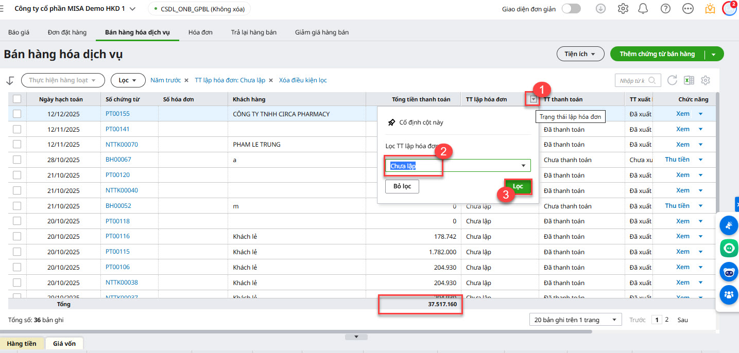Pin column with Cố định cột này
Screen dimensions: 739x353
pyautogui.click(x=415, y=122)
